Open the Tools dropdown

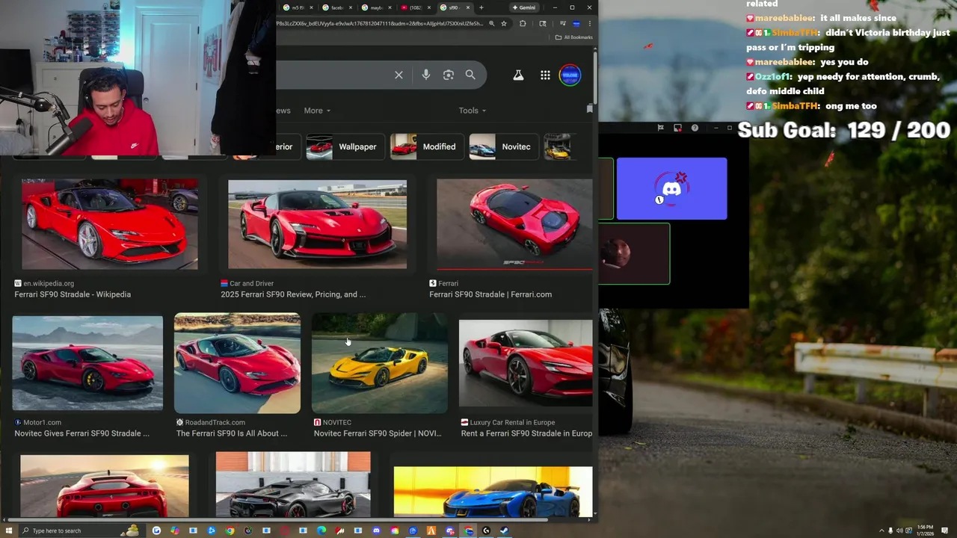(473, 111)
